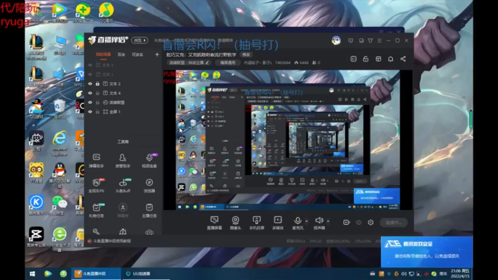
Task: Add a 摄像头 camera source
Action: pos(235,223)
